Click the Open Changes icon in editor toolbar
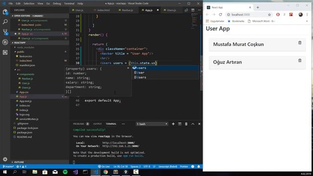The image size is (313, 176). [x=186, y=10]
